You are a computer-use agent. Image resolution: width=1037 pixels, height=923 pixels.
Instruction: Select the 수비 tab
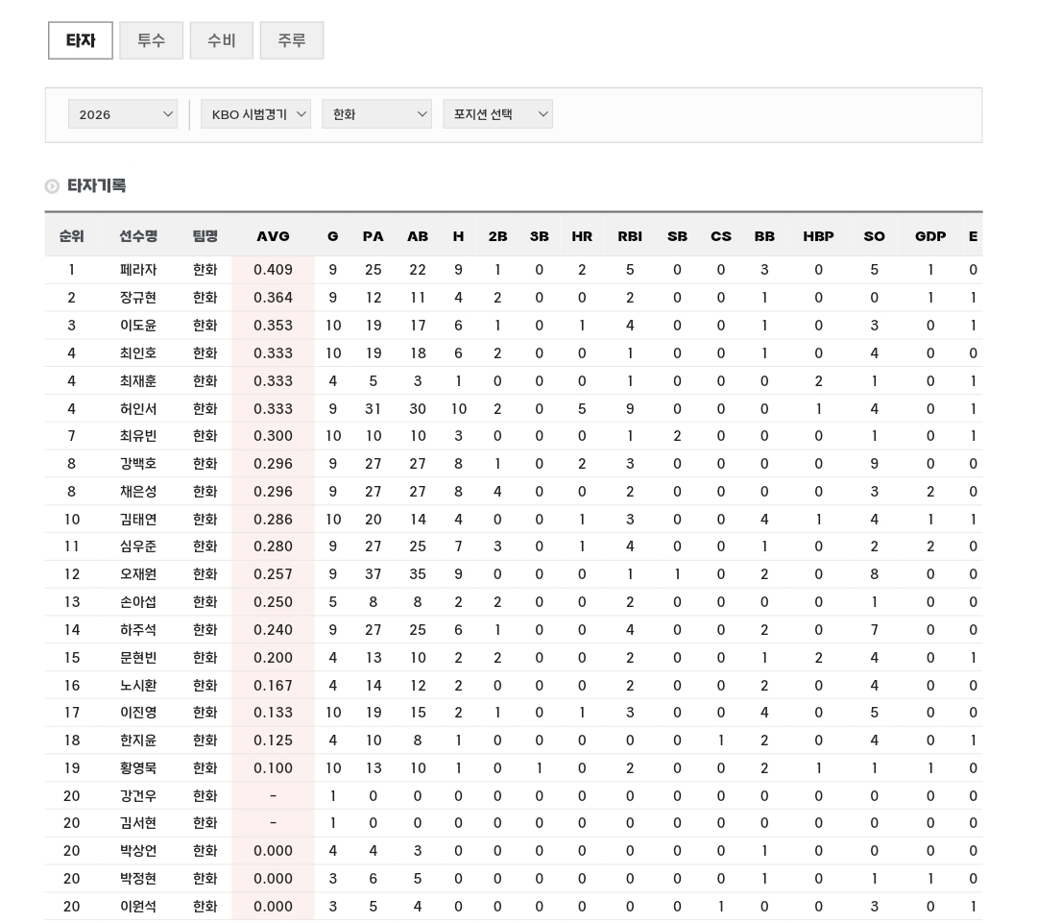[221, 40]
